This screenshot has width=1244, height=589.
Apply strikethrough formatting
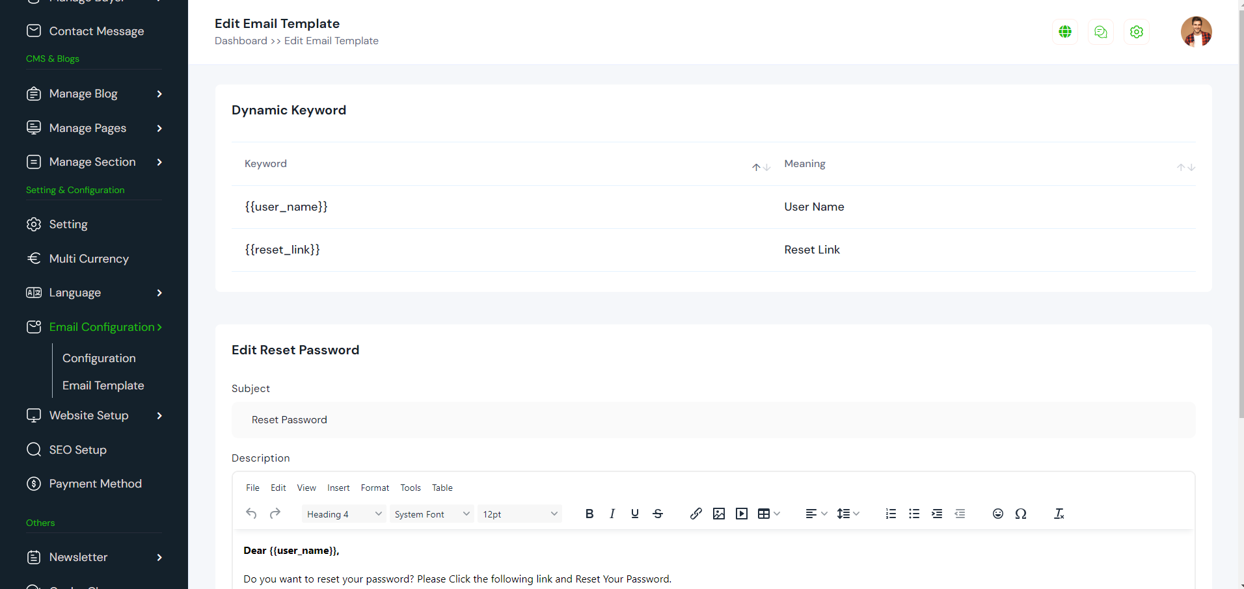click(x=658, y=514)
